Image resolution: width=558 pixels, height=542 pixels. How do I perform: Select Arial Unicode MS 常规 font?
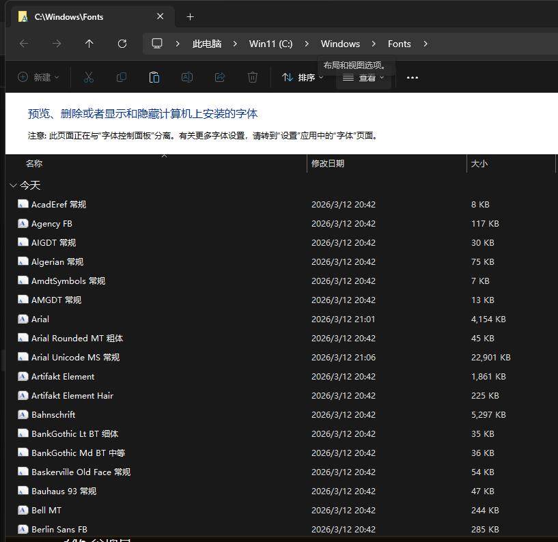75,357
